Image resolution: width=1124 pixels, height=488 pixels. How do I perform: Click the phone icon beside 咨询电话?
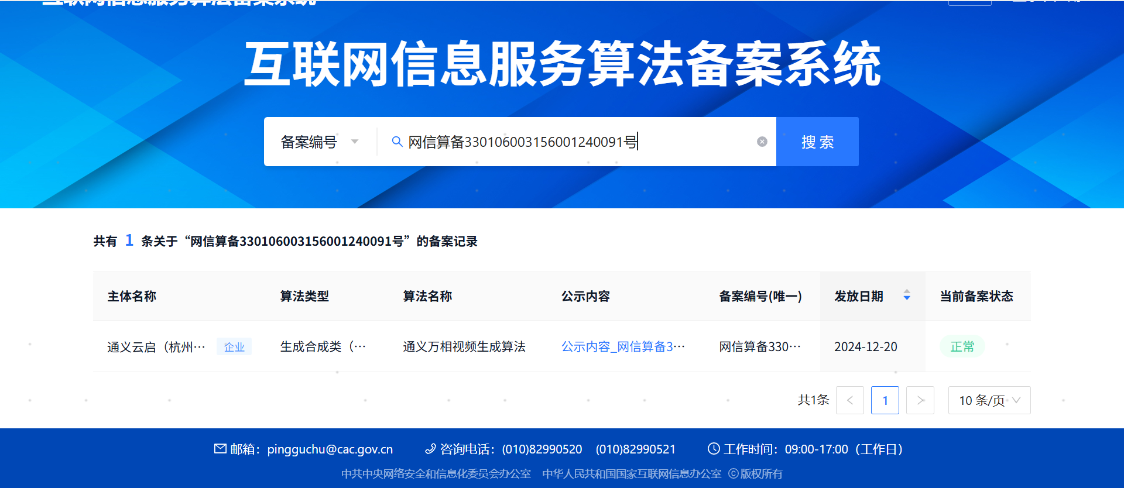click(x=430, y=449)
